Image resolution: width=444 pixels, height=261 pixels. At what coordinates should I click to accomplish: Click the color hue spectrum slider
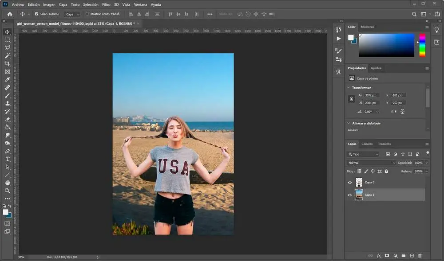pyautogui.click(x=422, y=45)
